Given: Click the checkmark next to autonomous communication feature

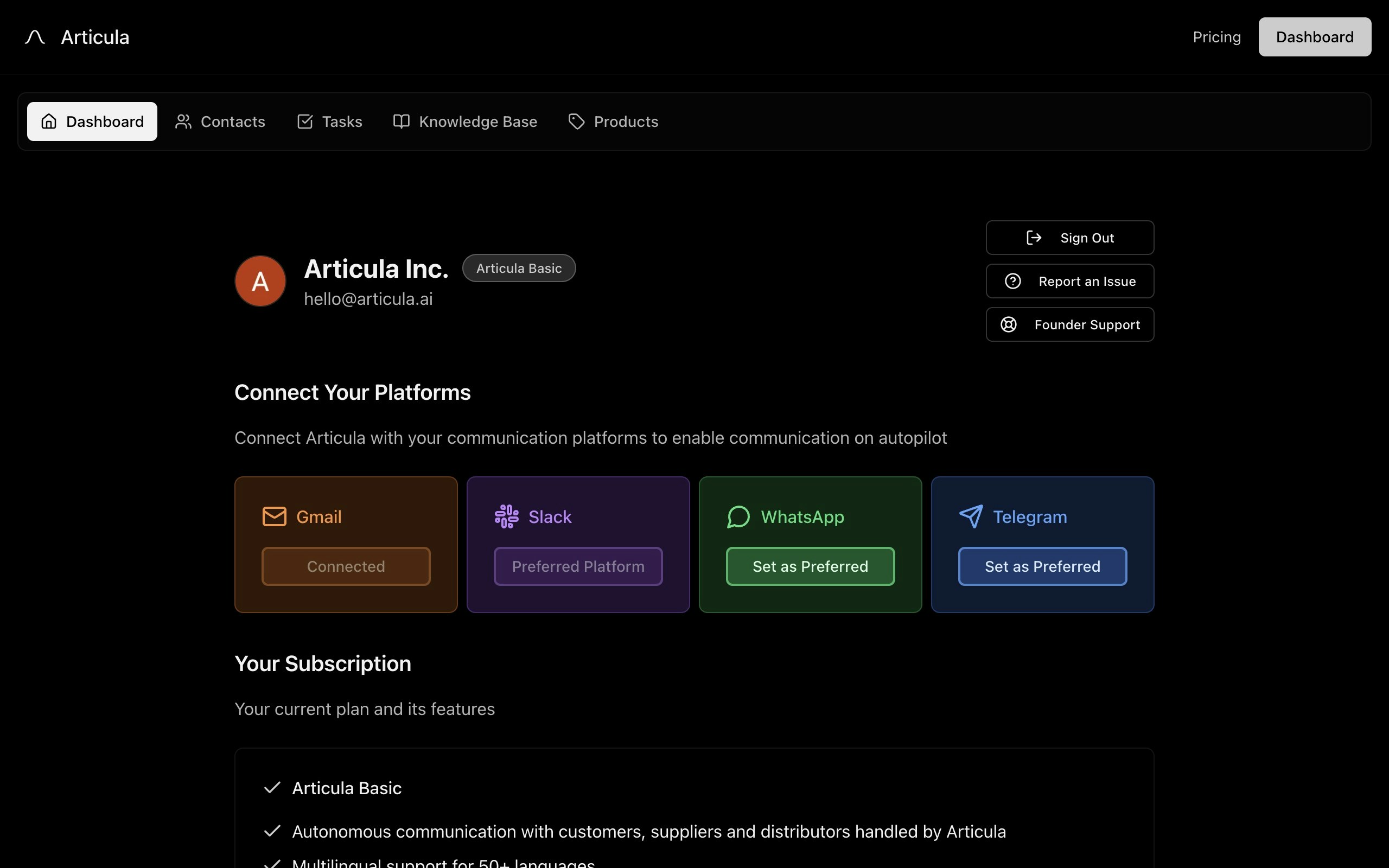Looking at the screenshot, I should pyautogui.click(x=272, y=831).
